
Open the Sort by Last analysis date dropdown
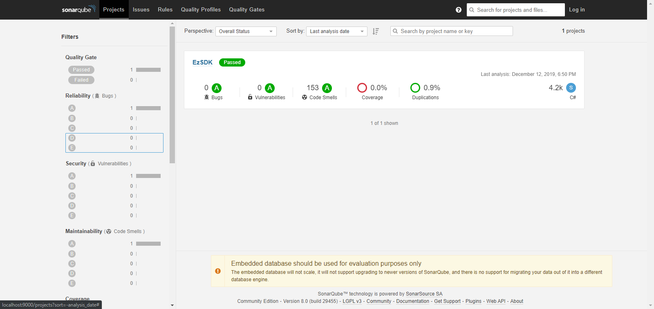[337, 31]
